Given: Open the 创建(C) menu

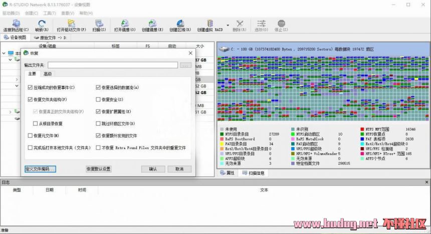Looking at the screenshot, I should (x=32, y=13).
